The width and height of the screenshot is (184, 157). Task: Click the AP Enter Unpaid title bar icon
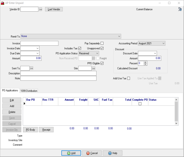pyautogui.click(x=3, y=3)
